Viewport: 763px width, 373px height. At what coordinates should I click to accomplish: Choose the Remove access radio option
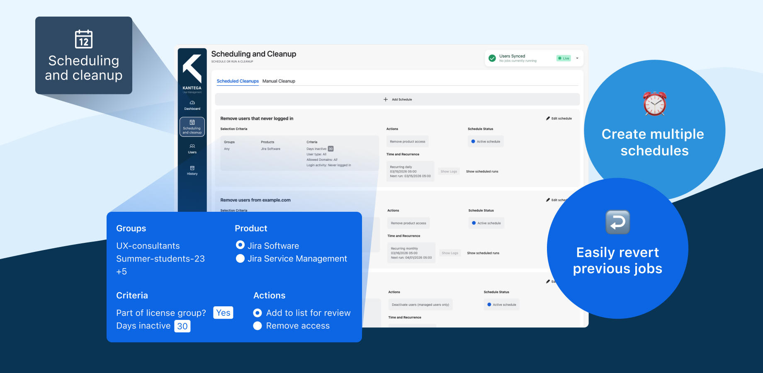[258, 326]
